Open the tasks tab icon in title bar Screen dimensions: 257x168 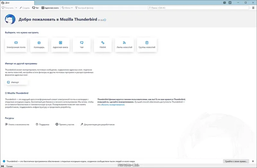tap(230, 3)
